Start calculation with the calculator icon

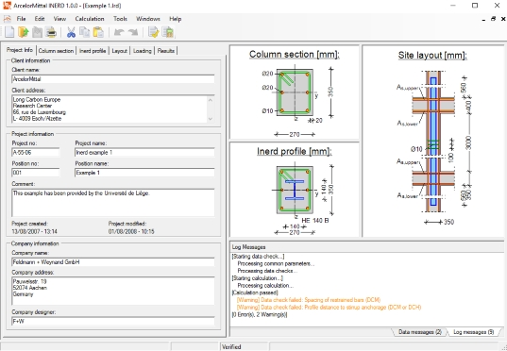[x=168, y=32]
